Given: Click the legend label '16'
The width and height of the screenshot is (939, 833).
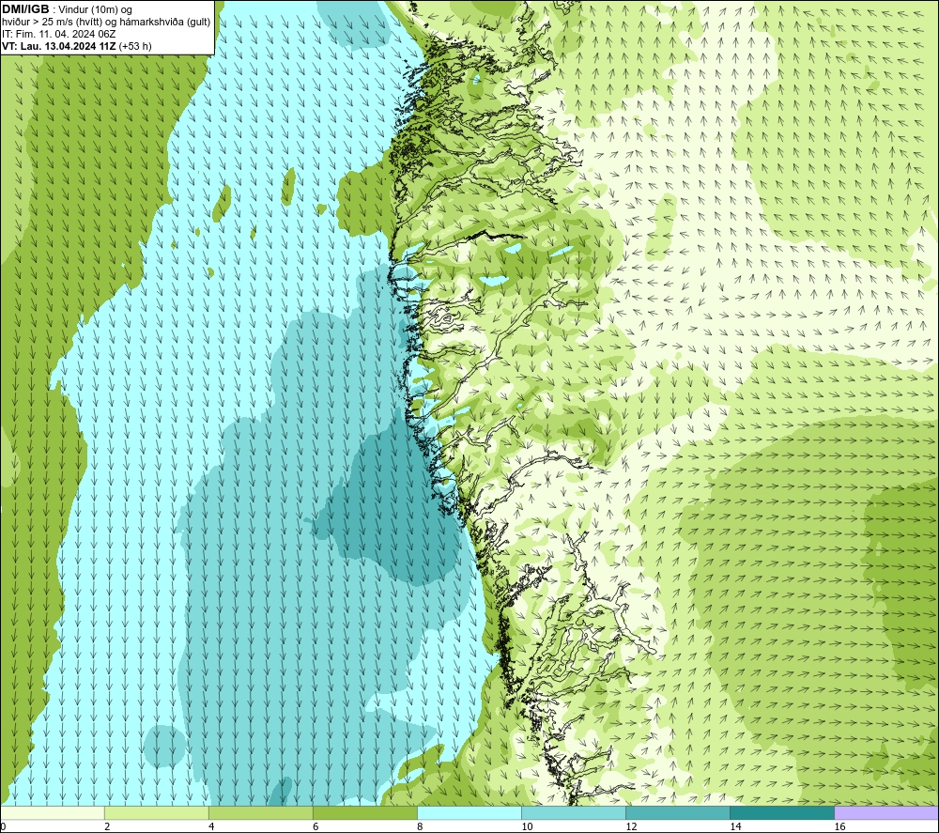Looking at the screenshot, I should (839, 826).
